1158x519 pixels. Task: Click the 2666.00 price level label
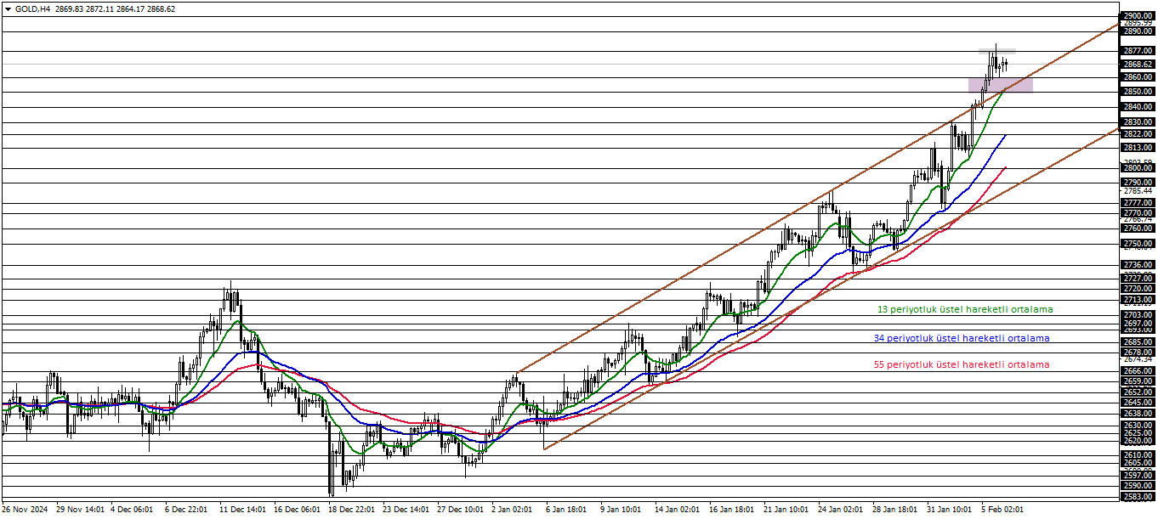[x=1138, y=371]
